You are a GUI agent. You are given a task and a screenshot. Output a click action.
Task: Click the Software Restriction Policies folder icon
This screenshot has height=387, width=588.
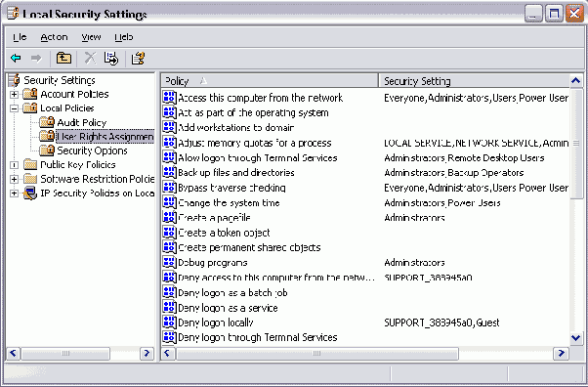click(30, 179)
